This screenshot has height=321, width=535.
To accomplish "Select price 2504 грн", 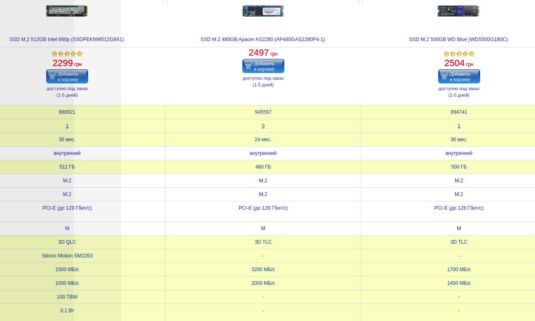I will 459,63.
